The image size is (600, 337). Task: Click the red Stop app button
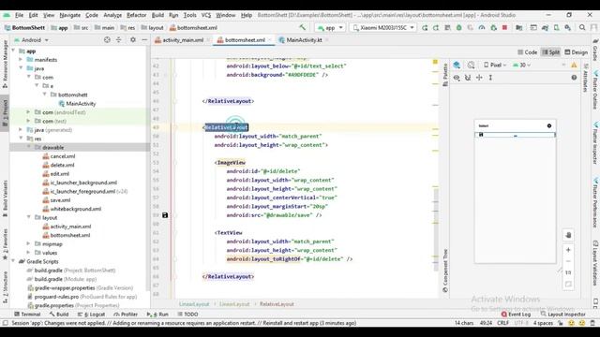pos(504,27)
